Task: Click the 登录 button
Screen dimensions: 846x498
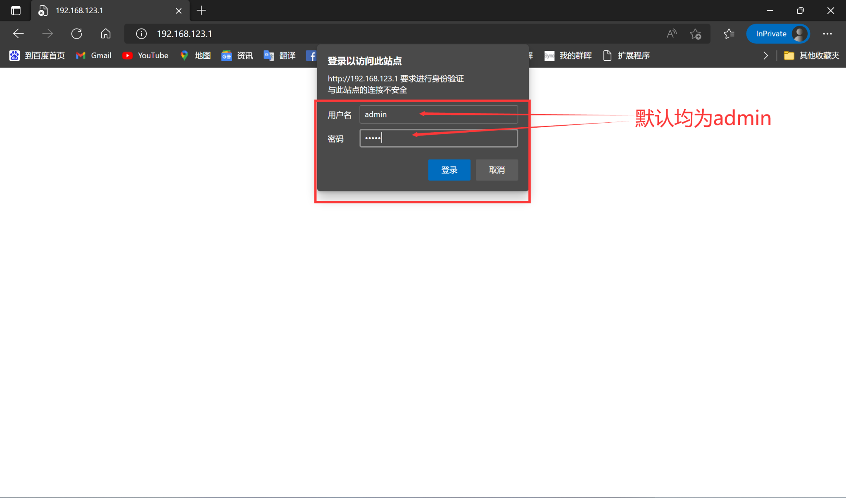Action: (449, 170)
